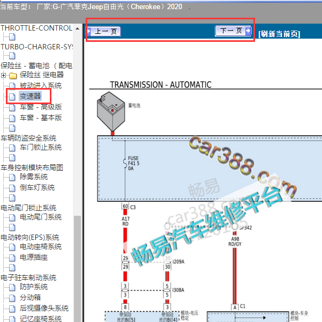
Task: Open the 保险丝 继电器 folder icon
Action: 13,76
